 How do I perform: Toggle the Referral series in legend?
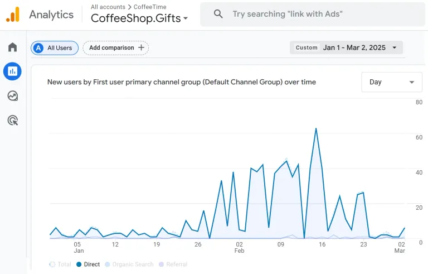(x=173, y=264)
